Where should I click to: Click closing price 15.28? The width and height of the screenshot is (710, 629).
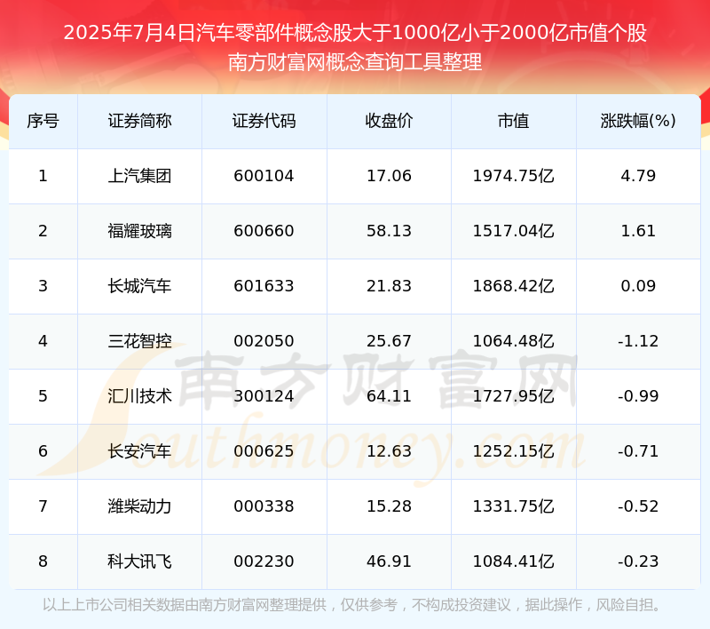(x=389, y=506)
